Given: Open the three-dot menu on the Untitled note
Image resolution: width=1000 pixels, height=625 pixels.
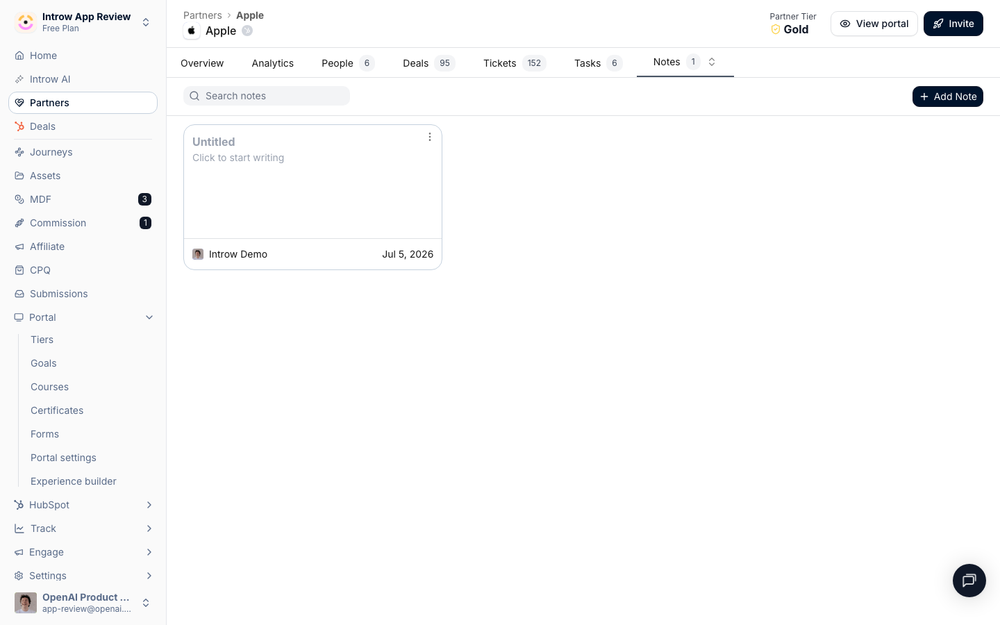Looking at the screenshot, I should click(x=430, y=137).
